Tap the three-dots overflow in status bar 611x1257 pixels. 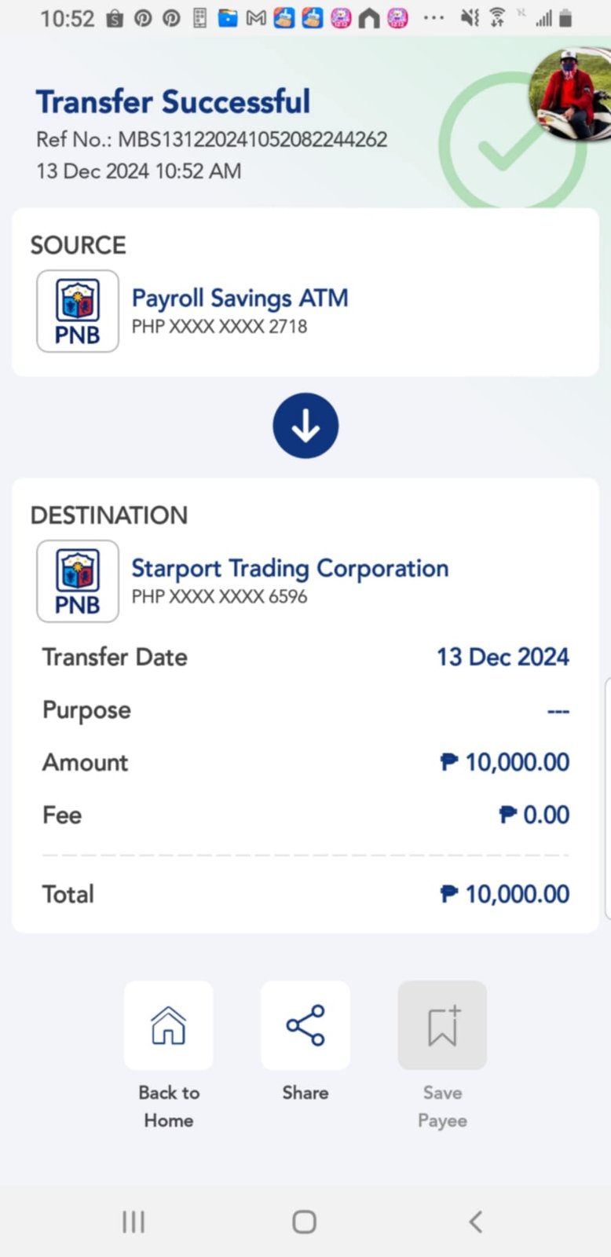pyautogui.click(x=434, y=17)
